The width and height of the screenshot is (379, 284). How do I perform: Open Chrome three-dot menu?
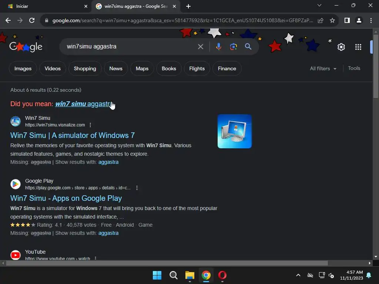(x=371, y=21)
